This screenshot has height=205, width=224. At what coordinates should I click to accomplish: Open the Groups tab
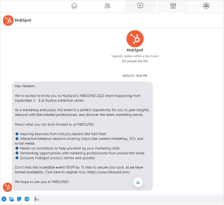coord(206,6)
